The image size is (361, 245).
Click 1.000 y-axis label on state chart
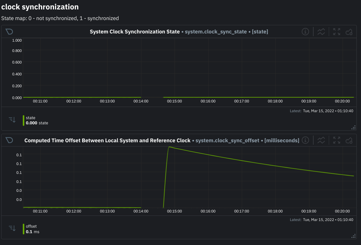17,40
